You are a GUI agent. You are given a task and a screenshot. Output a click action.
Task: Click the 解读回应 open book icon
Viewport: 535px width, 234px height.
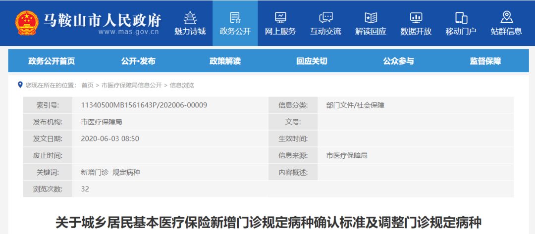click(x=371, y=17)
